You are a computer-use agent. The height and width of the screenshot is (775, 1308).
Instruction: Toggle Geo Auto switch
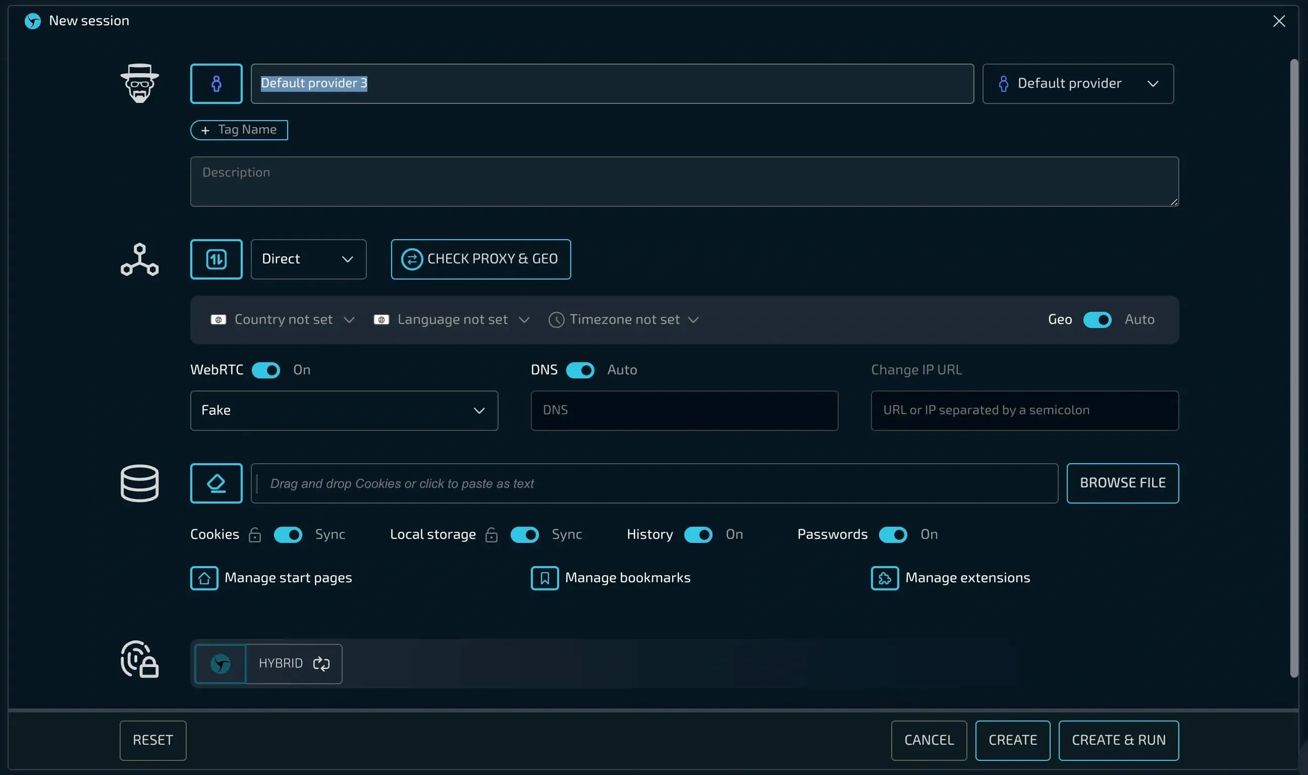tap(1097, 319)
